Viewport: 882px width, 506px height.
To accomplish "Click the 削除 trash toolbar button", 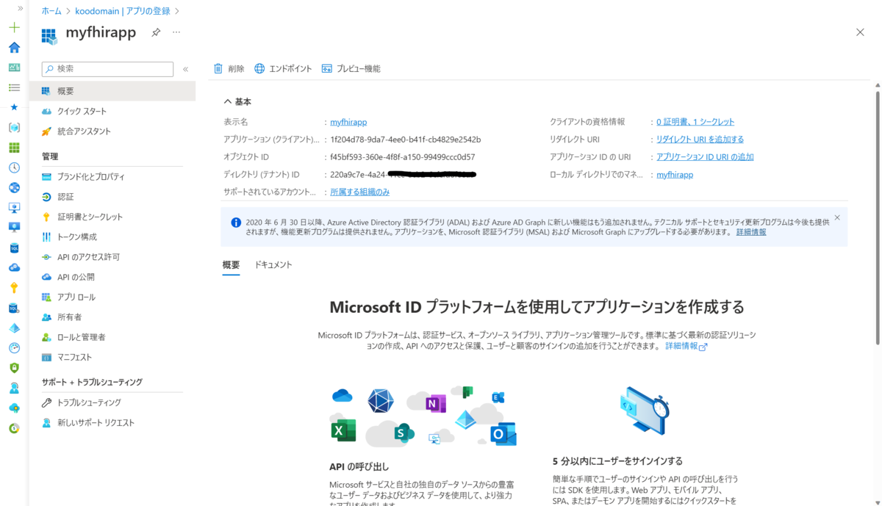I will [x=229, y=69].
